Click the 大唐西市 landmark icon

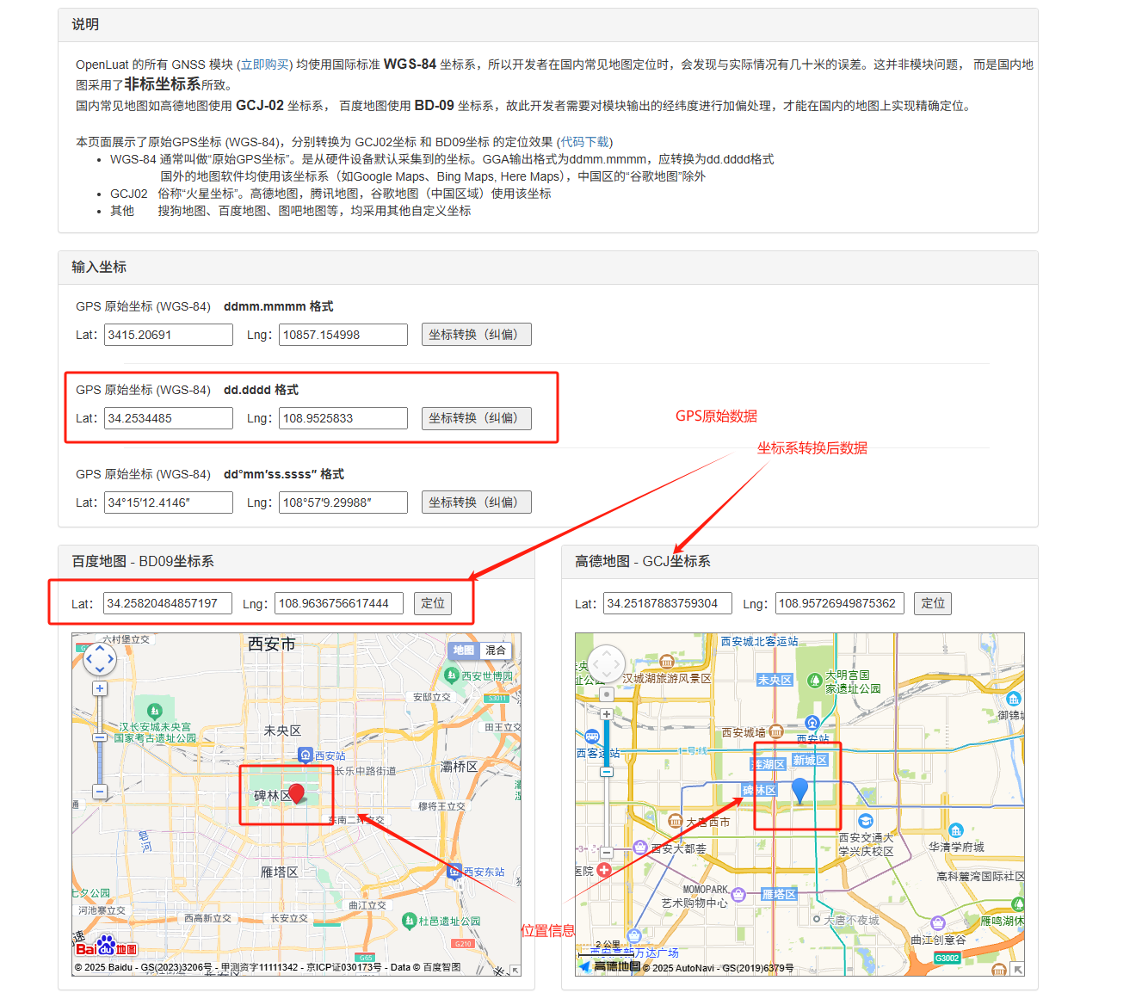676,822
